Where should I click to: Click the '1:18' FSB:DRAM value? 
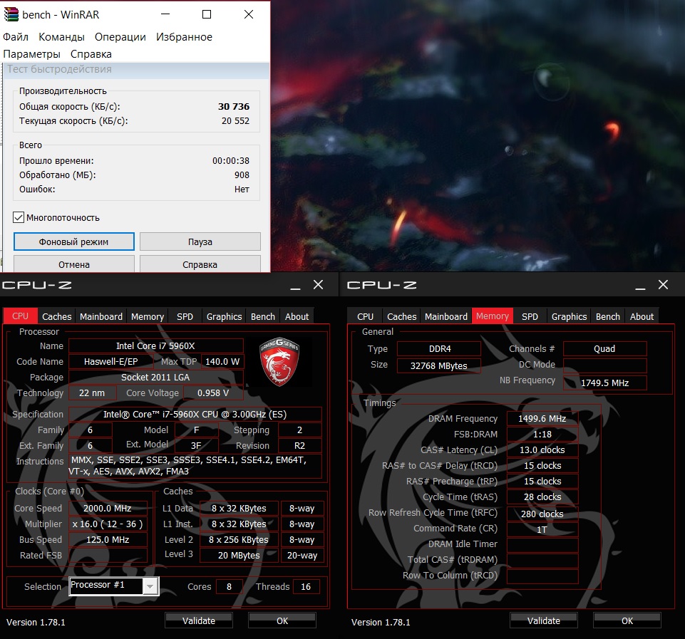(x=542, y=435)
